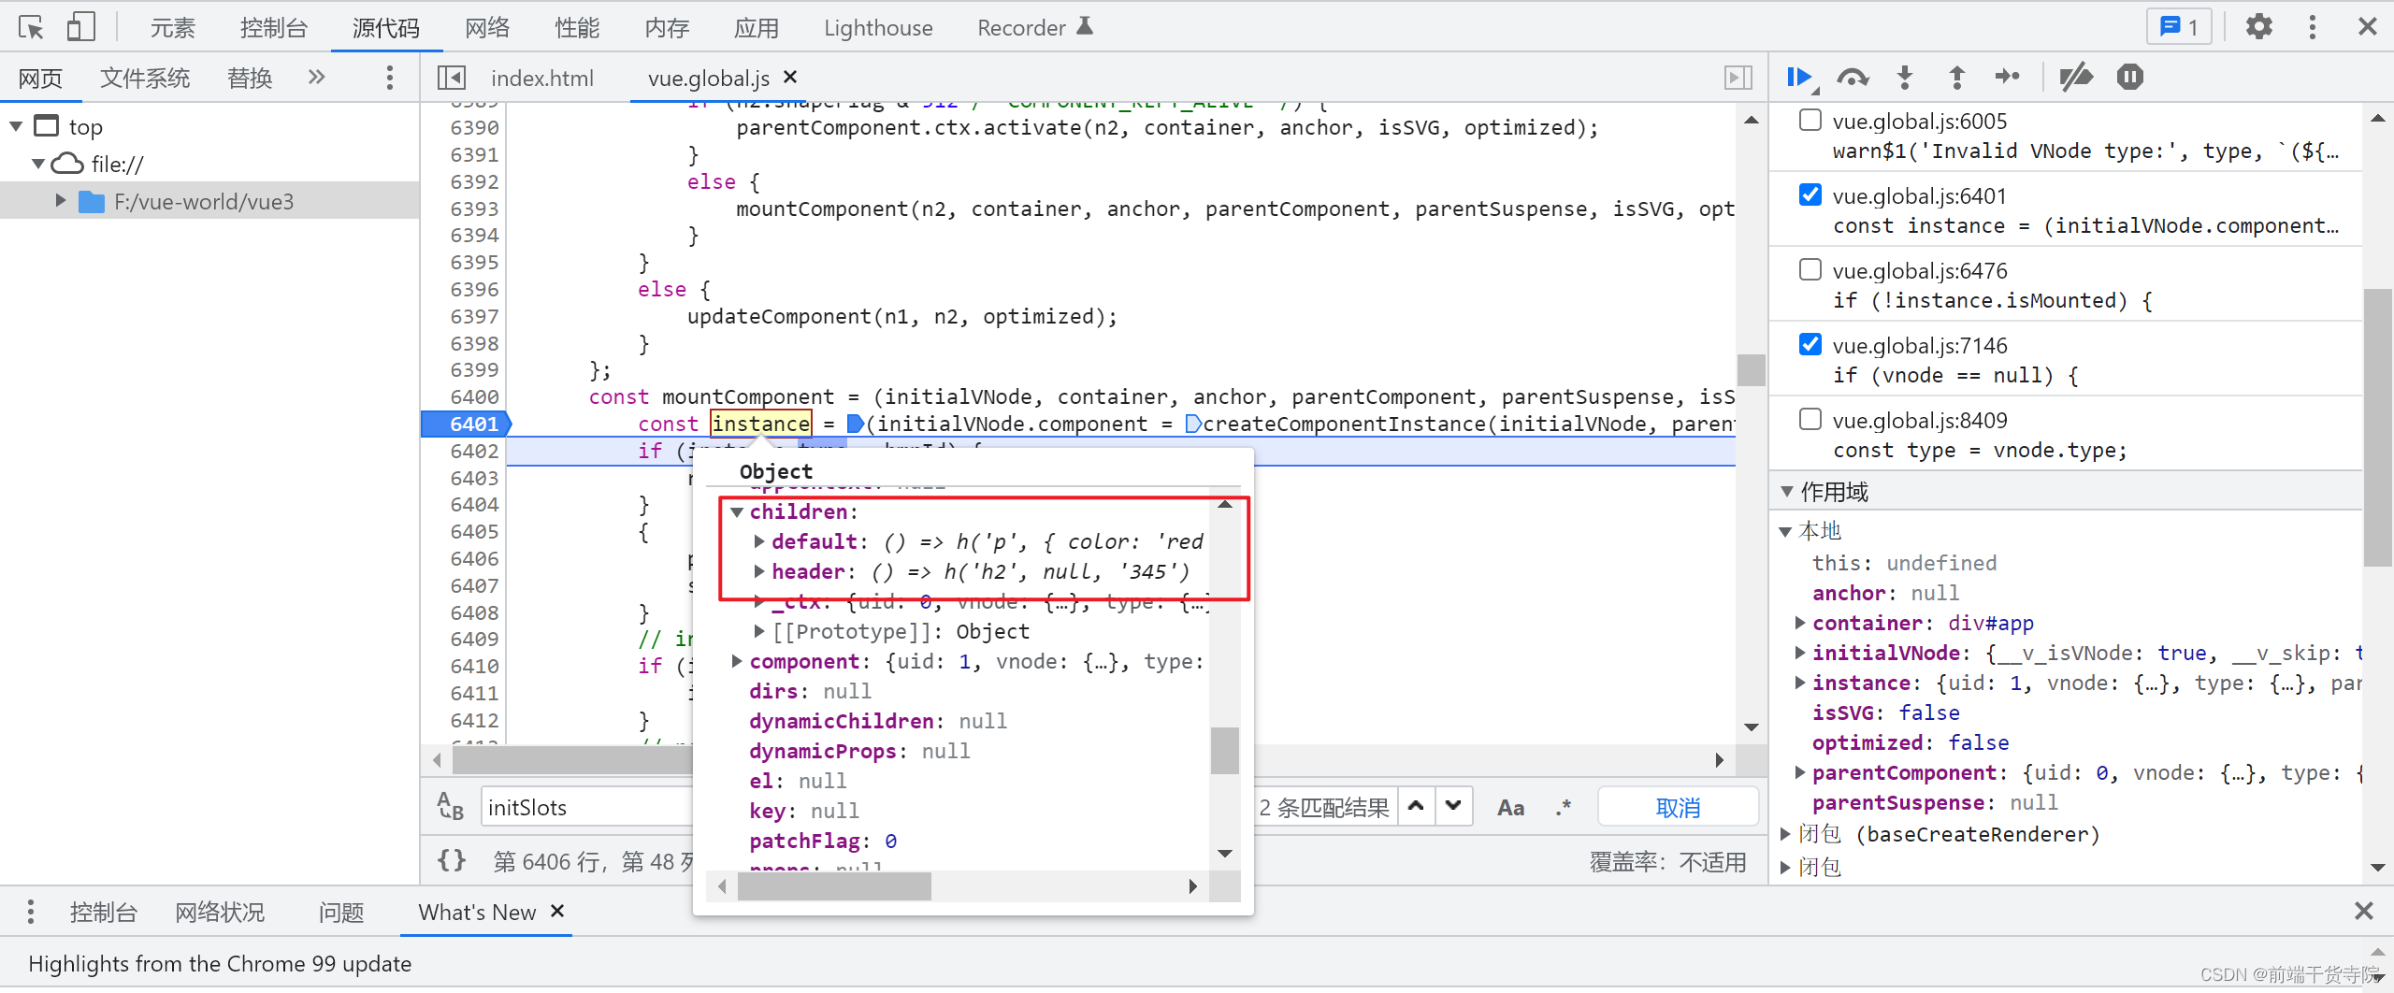The width and height of the screenshot is (2394, 993).
Task: Expand the default slot function entry
Action: [x=759, y=541]
